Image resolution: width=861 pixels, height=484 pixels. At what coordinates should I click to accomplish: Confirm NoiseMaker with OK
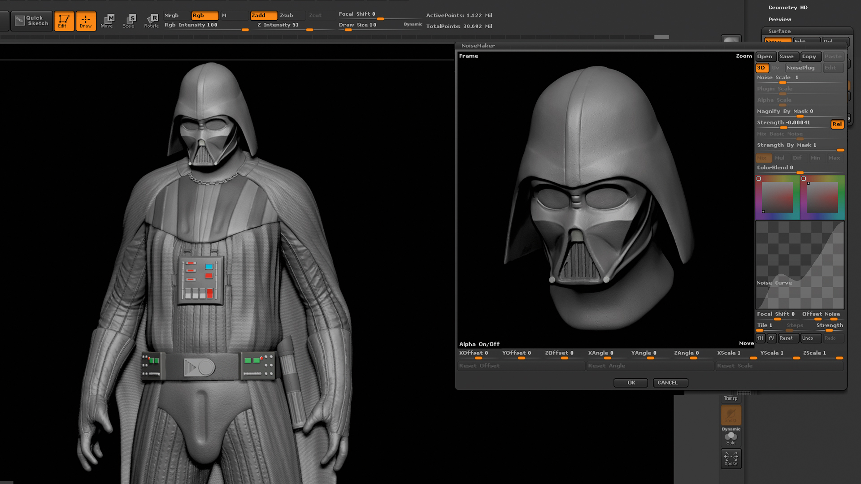(631, 383)
